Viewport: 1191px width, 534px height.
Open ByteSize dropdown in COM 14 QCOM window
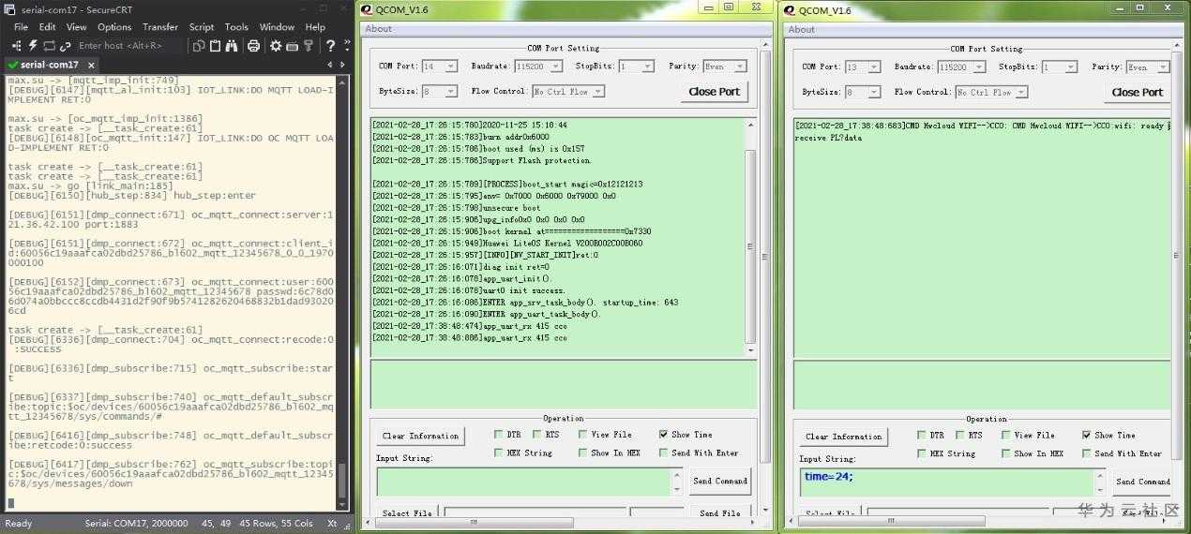(x=439, y=92)
